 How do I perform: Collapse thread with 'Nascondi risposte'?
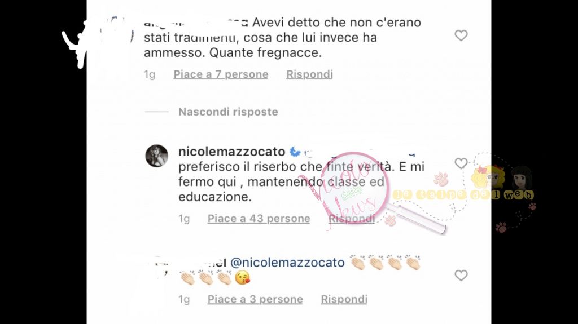(x=228, y=112)
